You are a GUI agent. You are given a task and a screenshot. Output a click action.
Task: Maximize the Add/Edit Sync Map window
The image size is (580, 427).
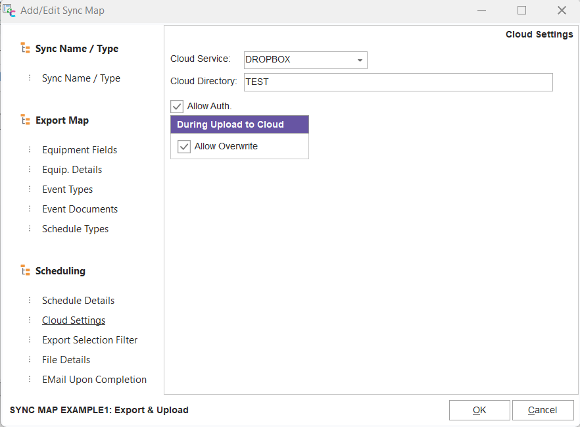tap(521, 10)
